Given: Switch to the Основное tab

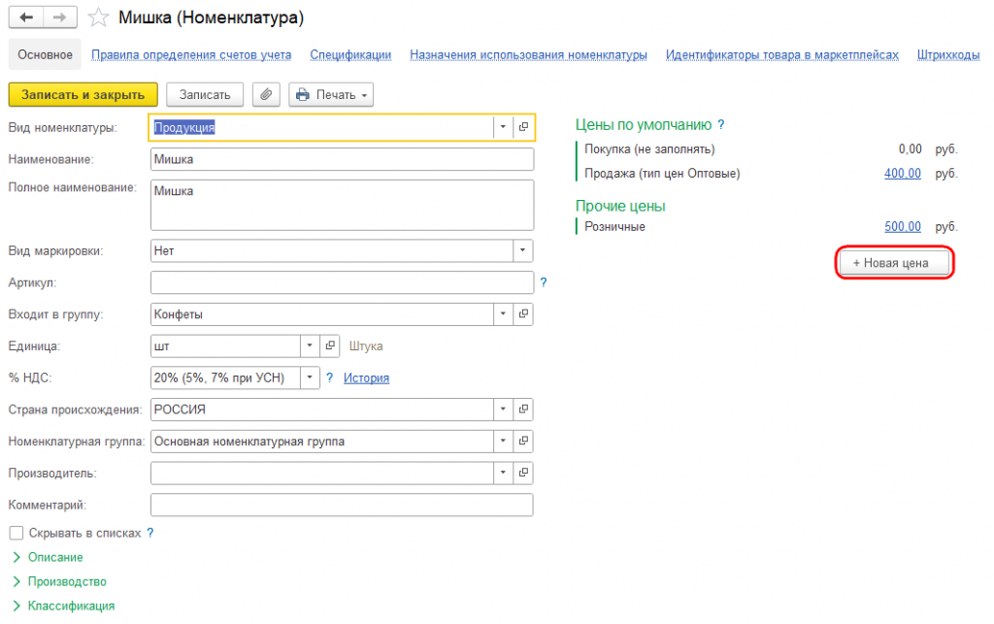Looking at the screenshot, I should click(x=45, y=54).
